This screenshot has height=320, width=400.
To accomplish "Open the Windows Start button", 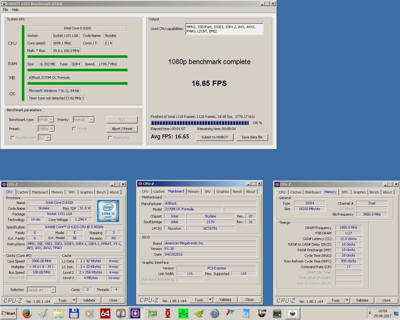I will pos(9,313).
